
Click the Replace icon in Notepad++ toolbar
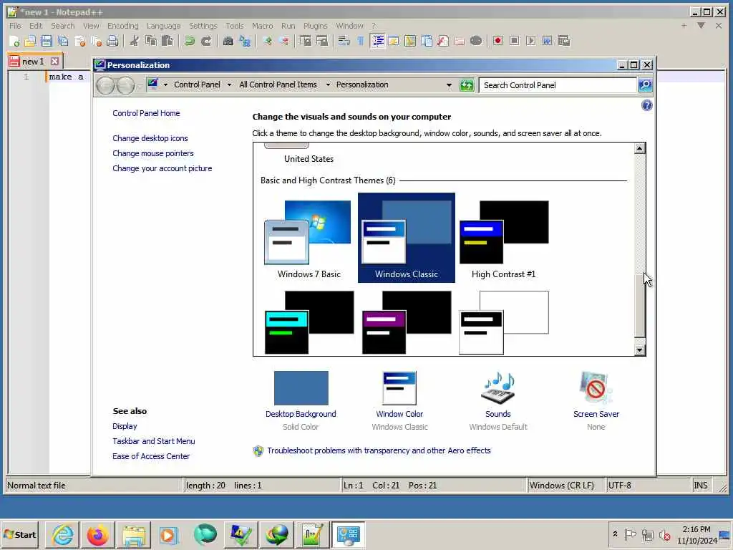tap(245, 41)
